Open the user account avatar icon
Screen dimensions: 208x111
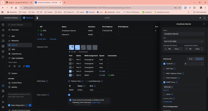(x=205, y=18)
